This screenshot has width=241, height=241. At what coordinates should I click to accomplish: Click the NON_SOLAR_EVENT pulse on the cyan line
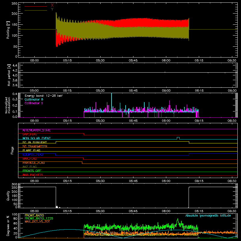click(x=178, y=138)
